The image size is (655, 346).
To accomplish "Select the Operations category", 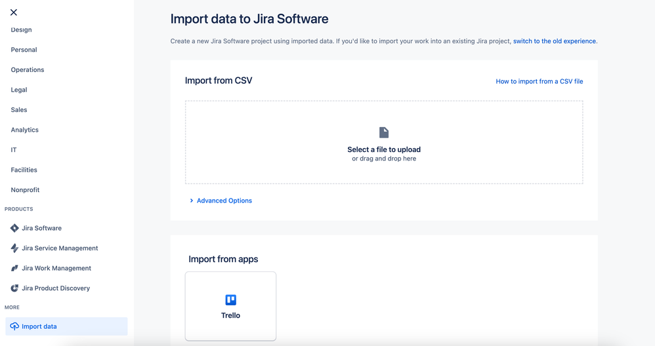I will click(28, 69).
